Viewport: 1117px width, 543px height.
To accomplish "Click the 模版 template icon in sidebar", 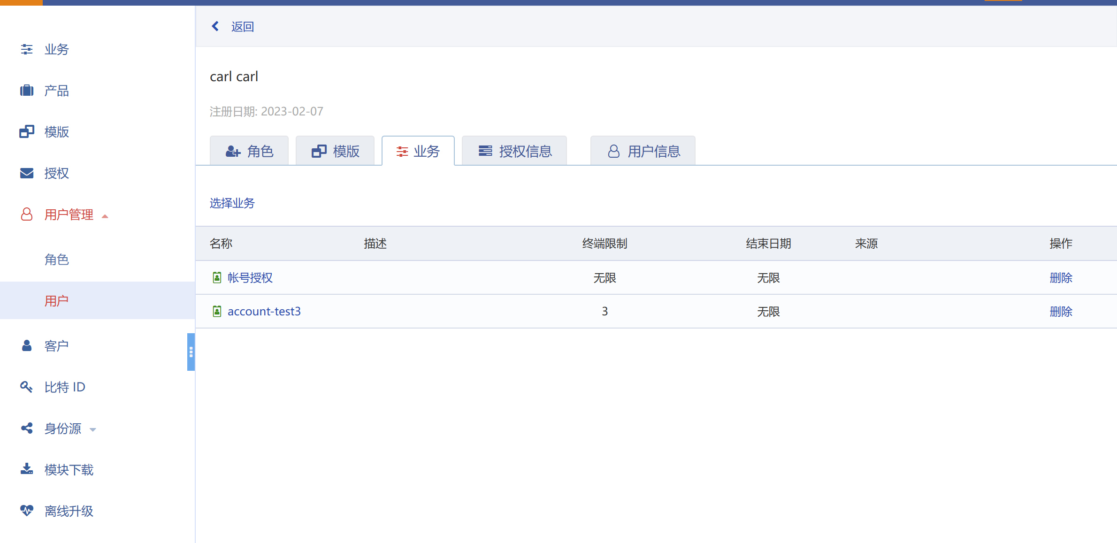I will pyautogui.click(x=27, y=131).
